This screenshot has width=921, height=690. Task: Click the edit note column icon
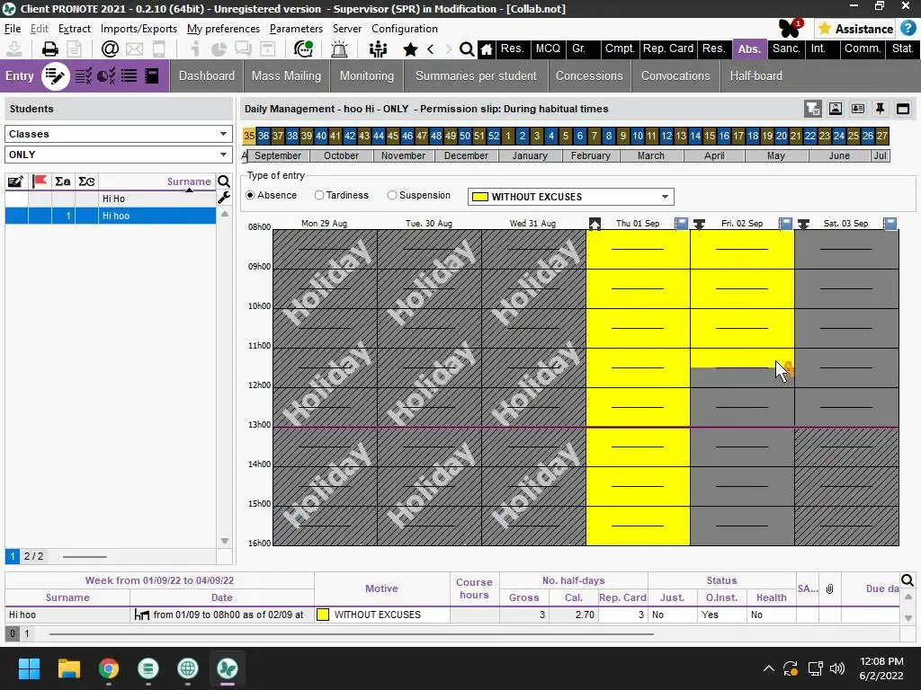point(16,181)
